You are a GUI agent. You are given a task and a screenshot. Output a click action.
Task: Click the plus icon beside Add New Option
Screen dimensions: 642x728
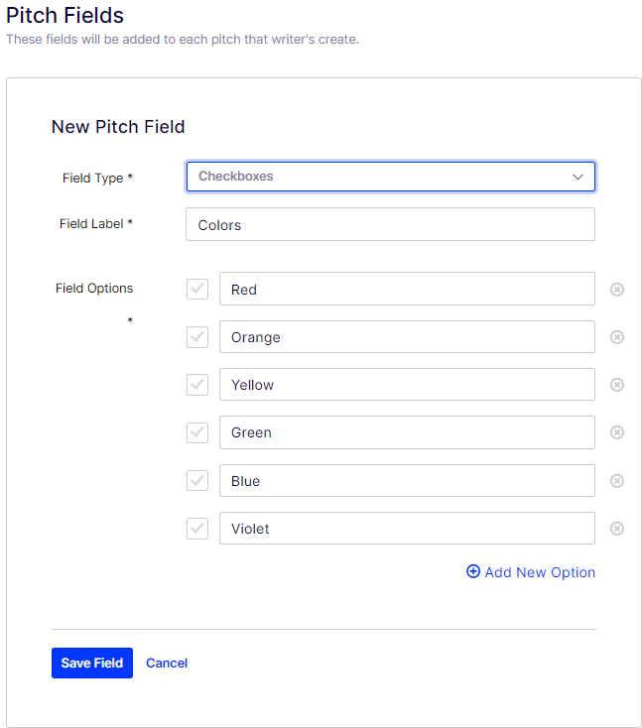click(x=473, y=571)
